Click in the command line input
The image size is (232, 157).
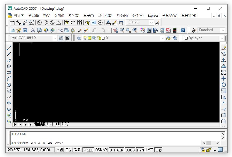pyautogui.click(x=106, y=143)
